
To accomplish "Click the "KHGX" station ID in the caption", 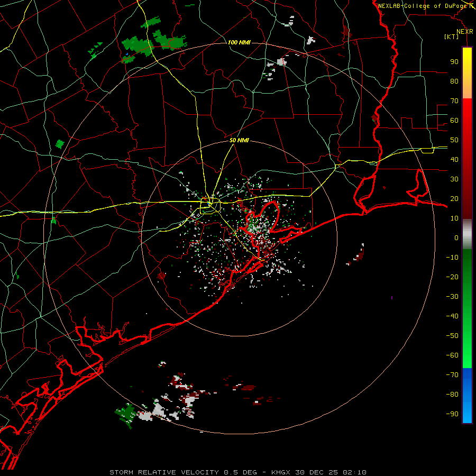I will click(x=281, y=472).
